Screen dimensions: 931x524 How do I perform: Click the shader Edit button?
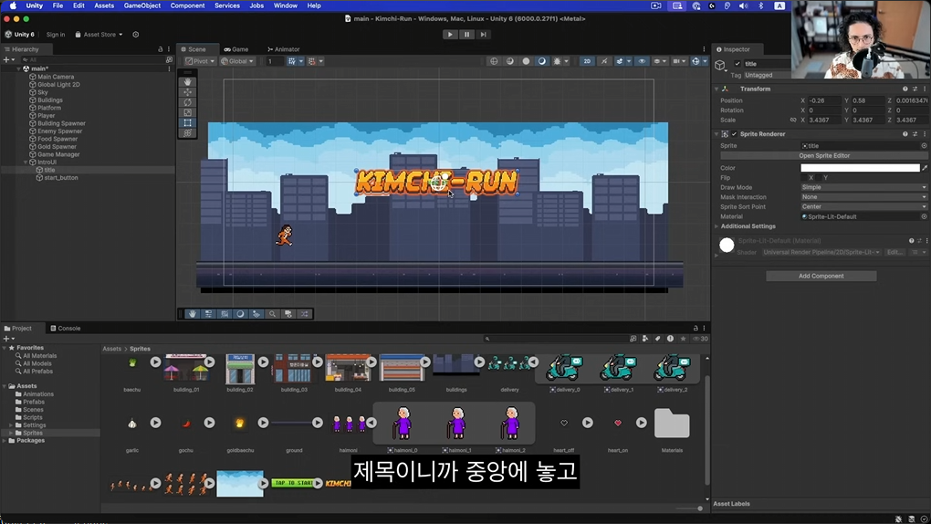(x=894, y=253)
